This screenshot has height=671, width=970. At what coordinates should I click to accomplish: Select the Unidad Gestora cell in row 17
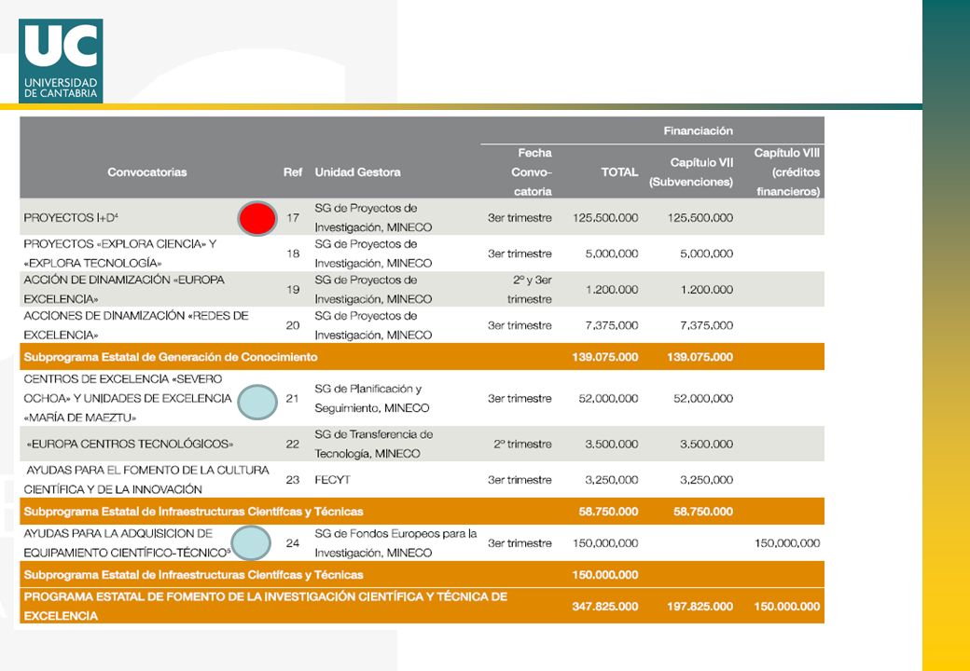[373, 217]
